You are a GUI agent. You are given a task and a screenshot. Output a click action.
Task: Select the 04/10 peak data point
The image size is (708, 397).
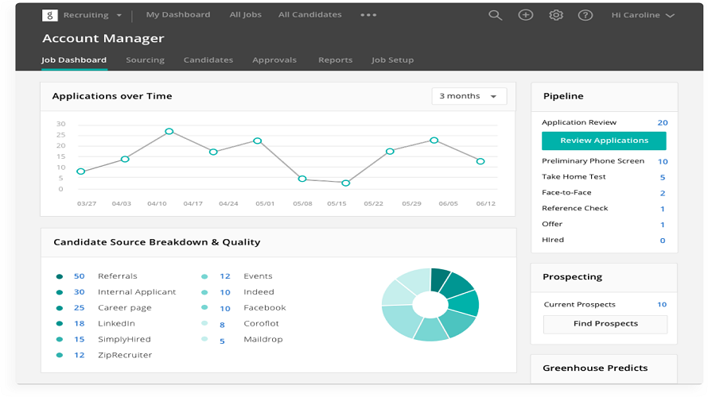[x=169, y=132]
